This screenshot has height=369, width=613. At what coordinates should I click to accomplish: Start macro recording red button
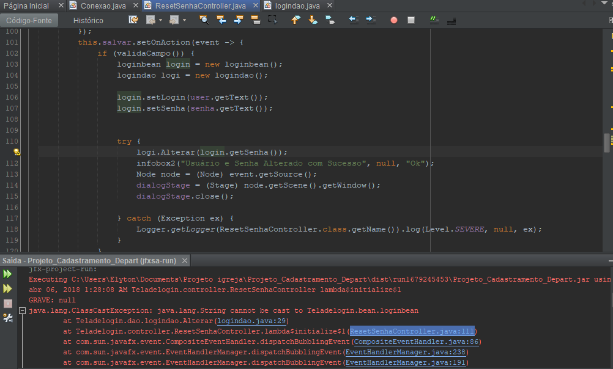[x=394, y=20]
